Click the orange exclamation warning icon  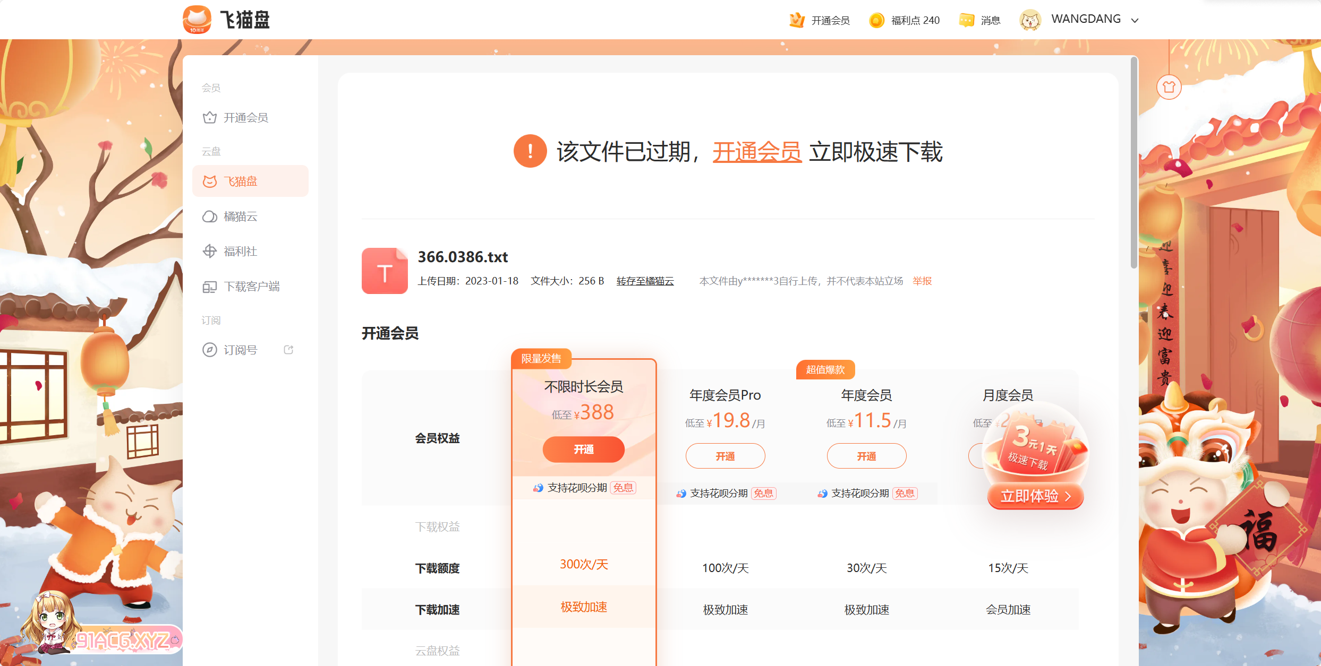tap(530, 151)
